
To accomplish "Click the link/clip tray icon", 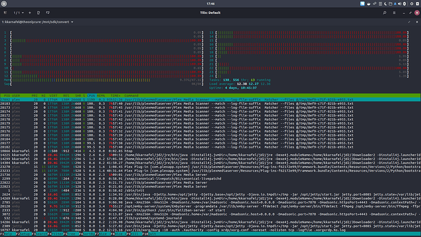I will [375, 4].
